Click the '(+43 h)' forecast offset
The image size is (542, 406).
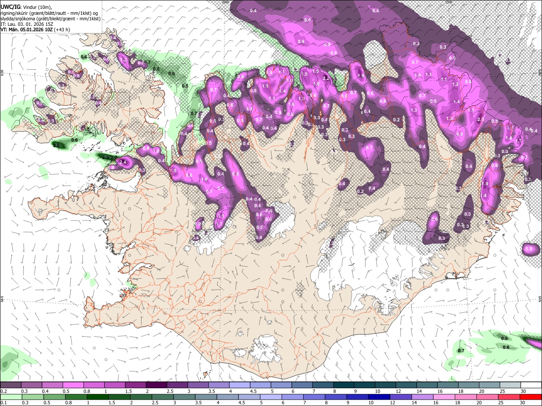click(x=62, y=30)
